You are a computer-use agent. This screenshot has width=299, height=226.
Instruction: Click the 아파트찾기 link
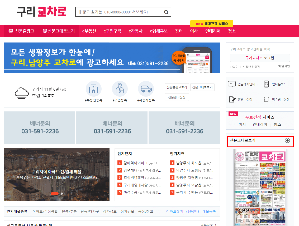pyautogui.click(x=174, y=211)
